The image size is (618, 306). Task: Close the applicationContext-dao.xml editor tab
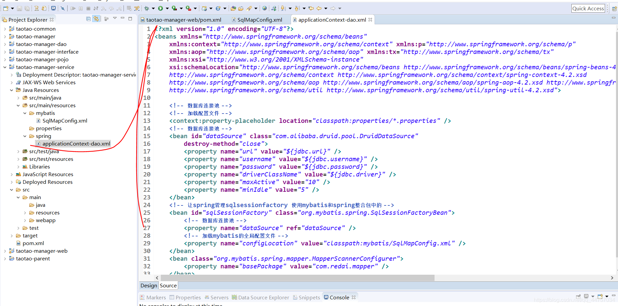tap(370, 20)
